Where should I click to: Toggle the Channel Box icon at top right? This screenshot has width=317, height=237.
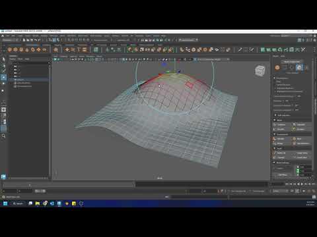pyautogui.click(x=315, y=40)
